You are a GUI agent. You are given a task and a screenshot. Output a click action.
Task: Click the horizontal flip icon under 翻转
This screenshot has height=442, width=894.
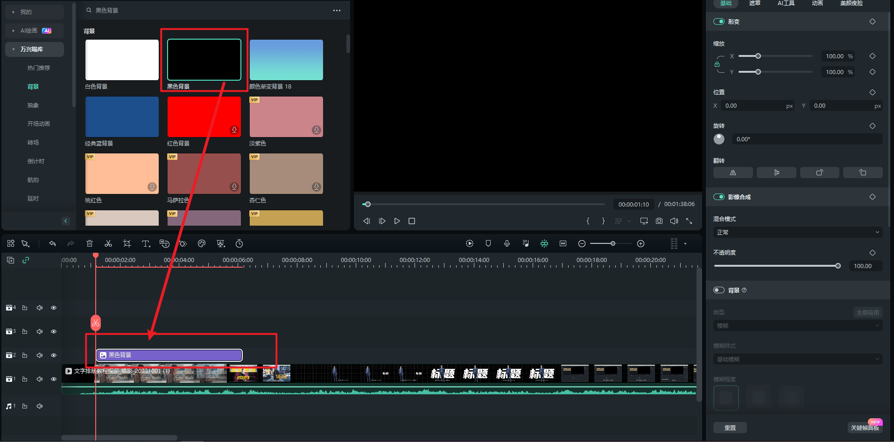[x=733, y=173]
